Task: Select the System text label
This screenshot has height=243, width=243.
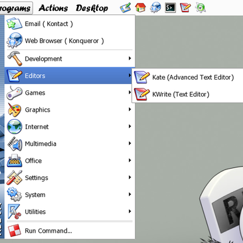Action: tap(35, 195)
